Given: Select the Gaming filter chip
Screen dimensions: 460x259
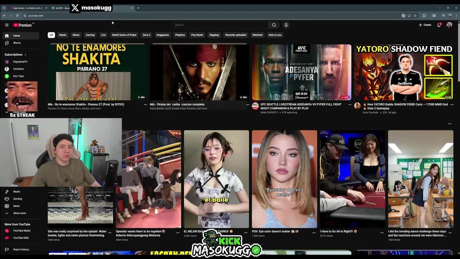Looking at the screenshot, I should (x=90, y=35).
